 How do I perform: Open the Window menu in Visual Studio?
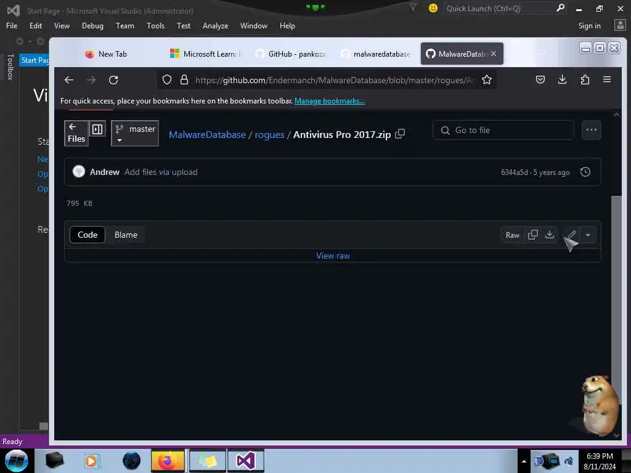tap(253, 26)
